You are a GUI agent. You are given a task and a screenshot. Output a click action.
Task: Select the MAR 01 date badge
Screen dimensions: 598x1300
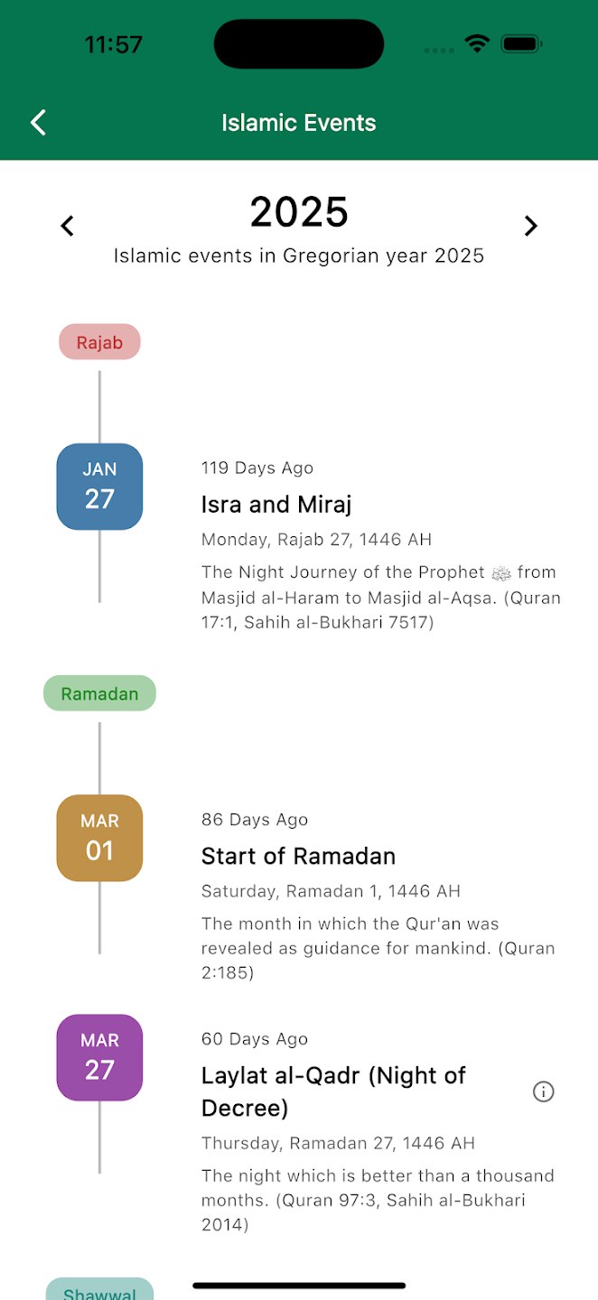click(x=99, y=838)
